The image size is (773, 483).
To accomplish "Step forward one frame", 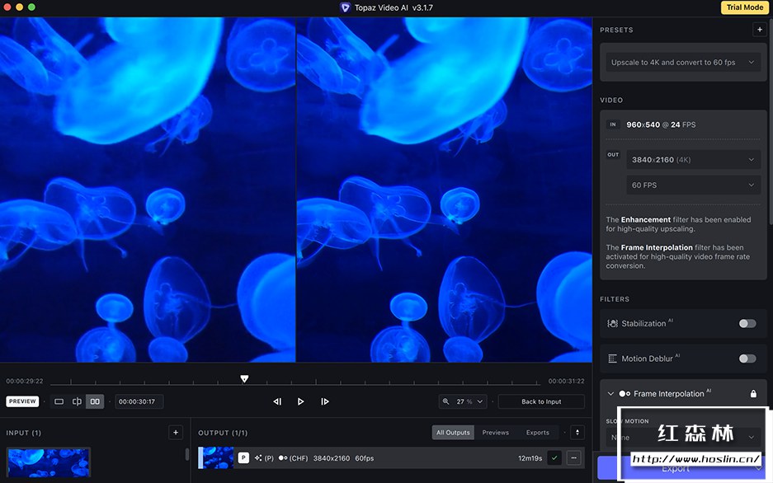I will tap(325, 401).
